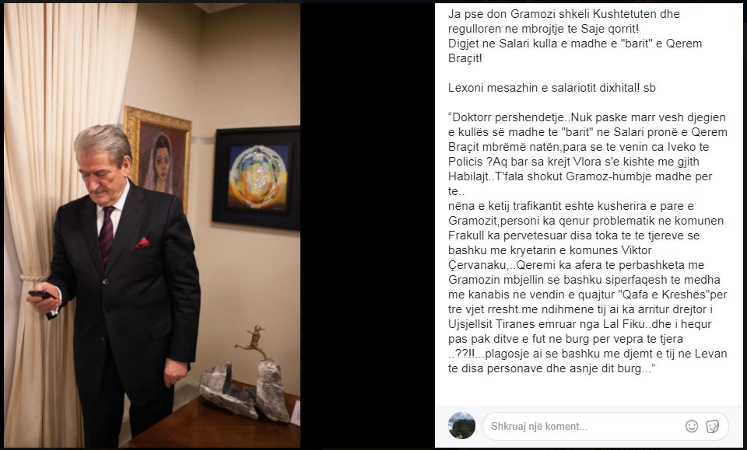
Task: Click the black area beside the photo
Action: click(367, 225)
